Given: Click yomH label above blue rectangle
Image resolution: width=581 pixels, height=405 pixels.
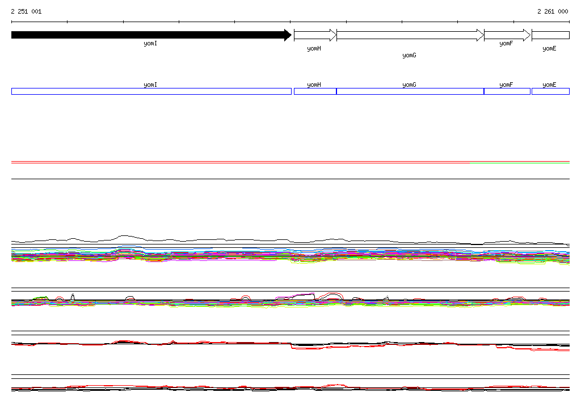Looking at the screenshot, I should coord(314,85).
